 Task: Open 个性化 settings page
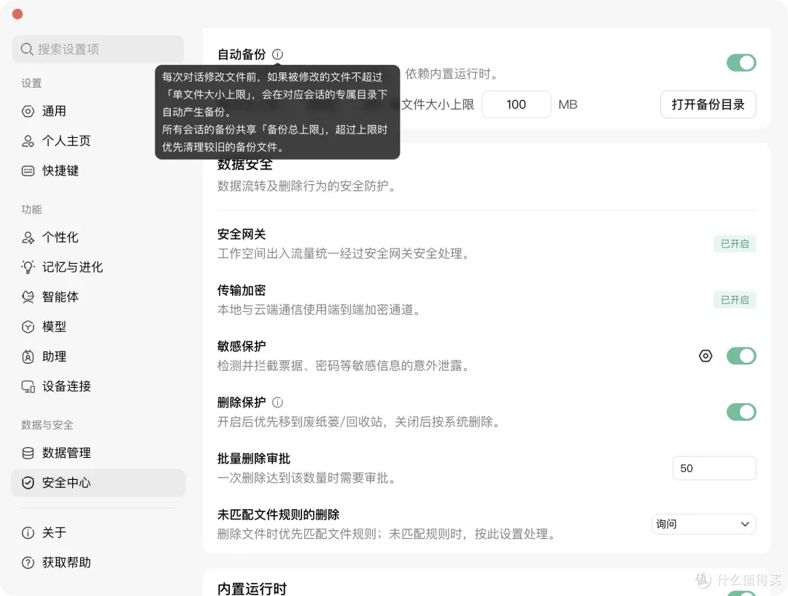point(98,237)
